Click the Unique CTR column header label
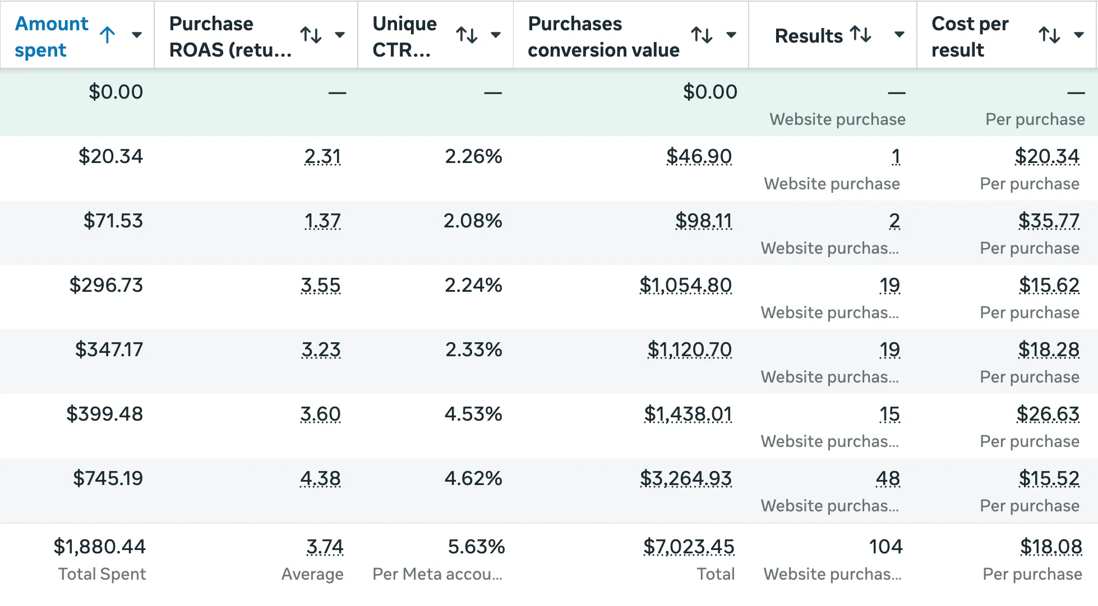Image resolution: width=1098 pixels, height=606 pixels. (x=404, y=36)
